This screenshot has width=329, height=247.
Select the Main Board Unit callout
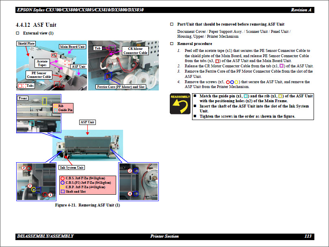pyautogui.click(x=72, y=46)
